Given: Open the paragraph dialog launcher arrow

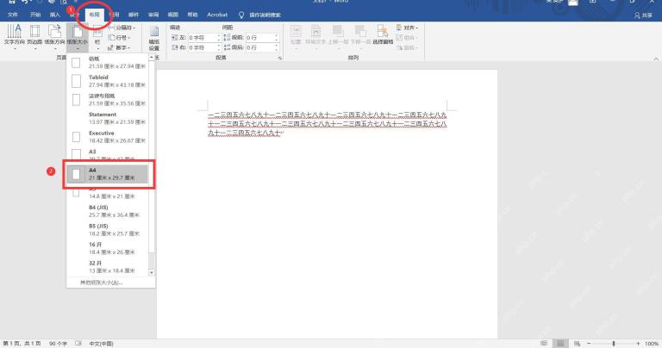Looking at the screenshot, I should click(280, 58).
